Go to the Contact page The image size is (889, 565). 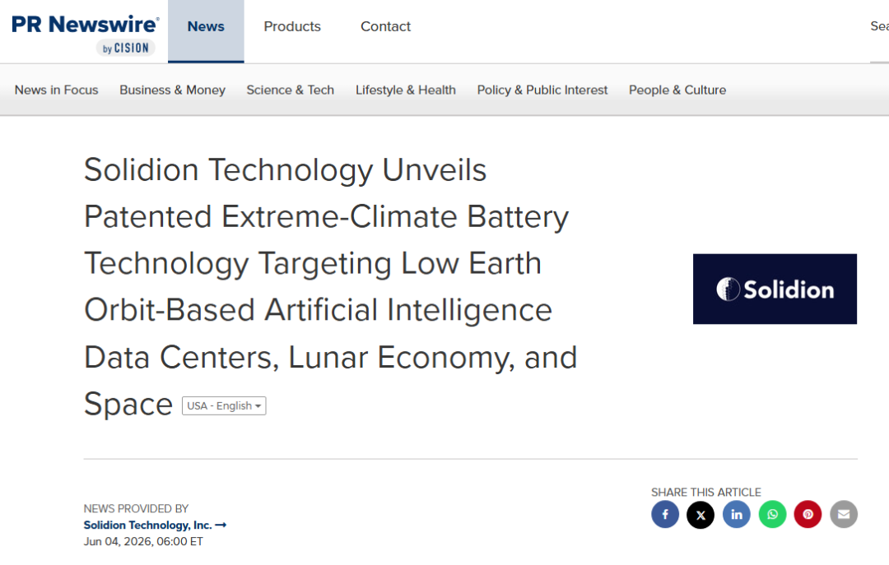point(385,26)
